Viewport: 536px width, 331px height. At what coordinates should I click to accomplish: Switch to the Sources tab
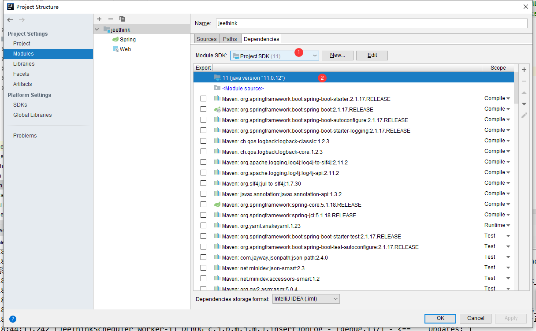tap(207, 39)
